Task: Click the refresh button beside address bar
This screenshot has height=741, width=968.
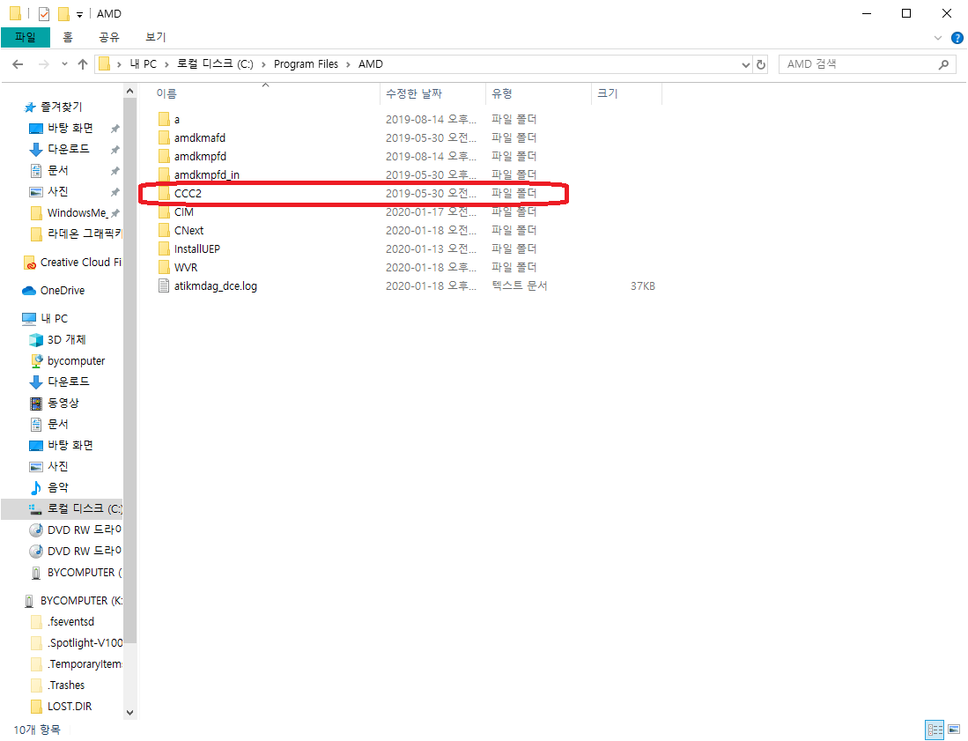Action: click(x=761, y=64)
